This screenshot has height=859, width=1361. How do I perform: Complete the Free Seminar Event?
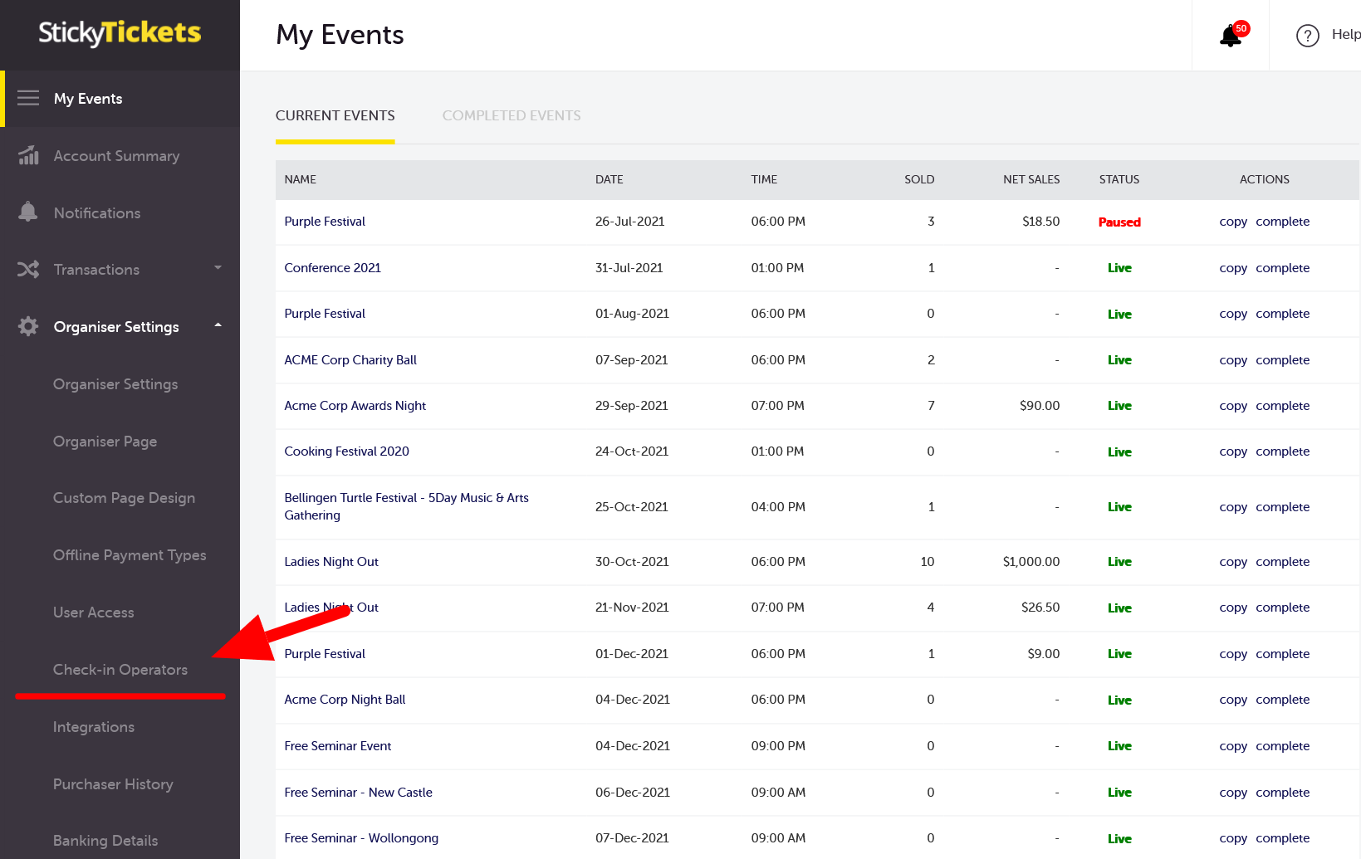tap(1283, 746)
